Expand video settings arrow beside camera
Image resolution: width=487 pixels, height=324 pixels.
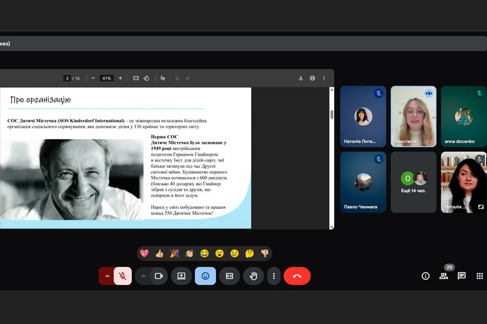click(x=143, y=276)
